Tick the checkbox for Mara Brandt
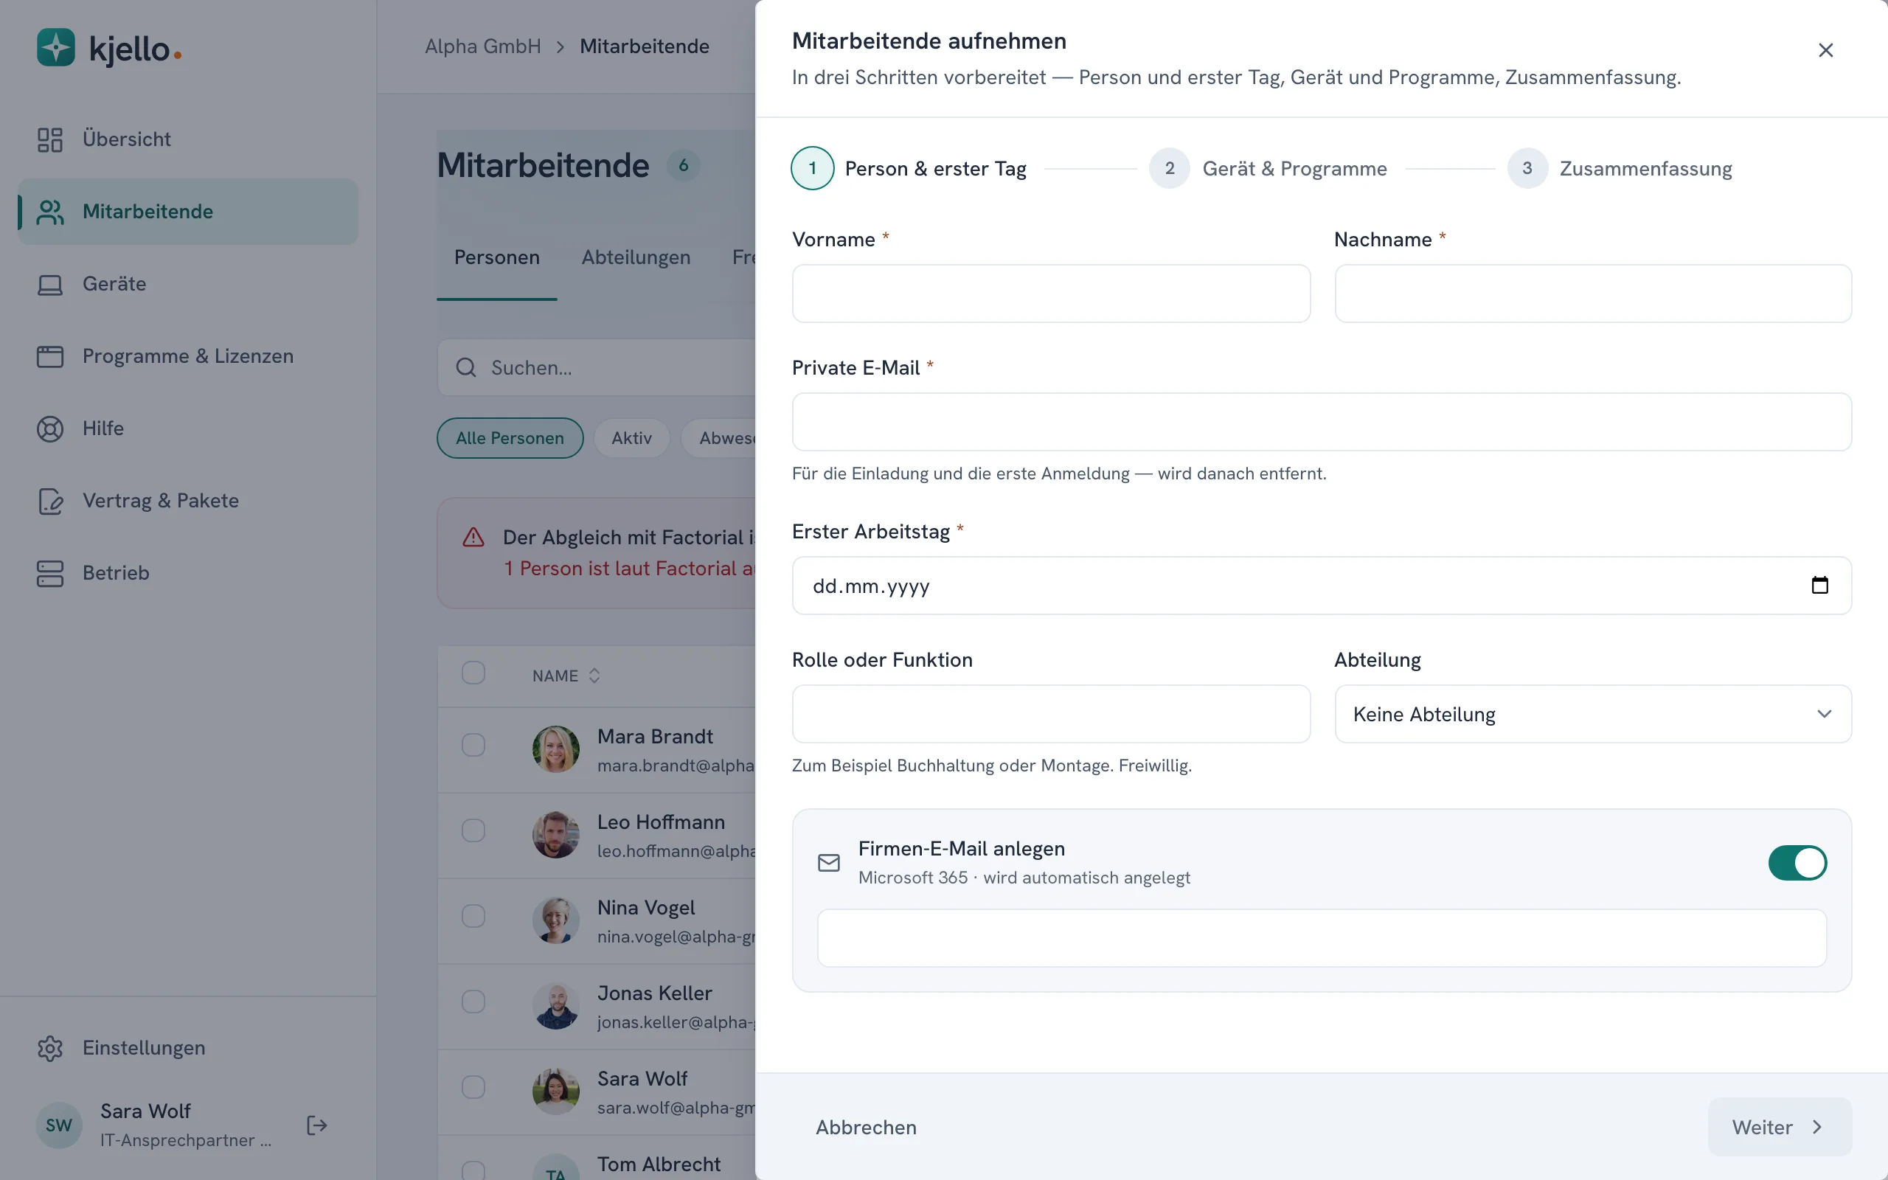Image resolution: width=1888 pixels, height=1180 pixels. click(473, 746)
